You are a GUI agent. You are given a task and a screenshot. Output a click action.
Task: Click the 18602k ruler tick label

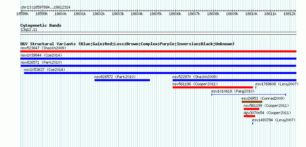(x=99, y=14)
